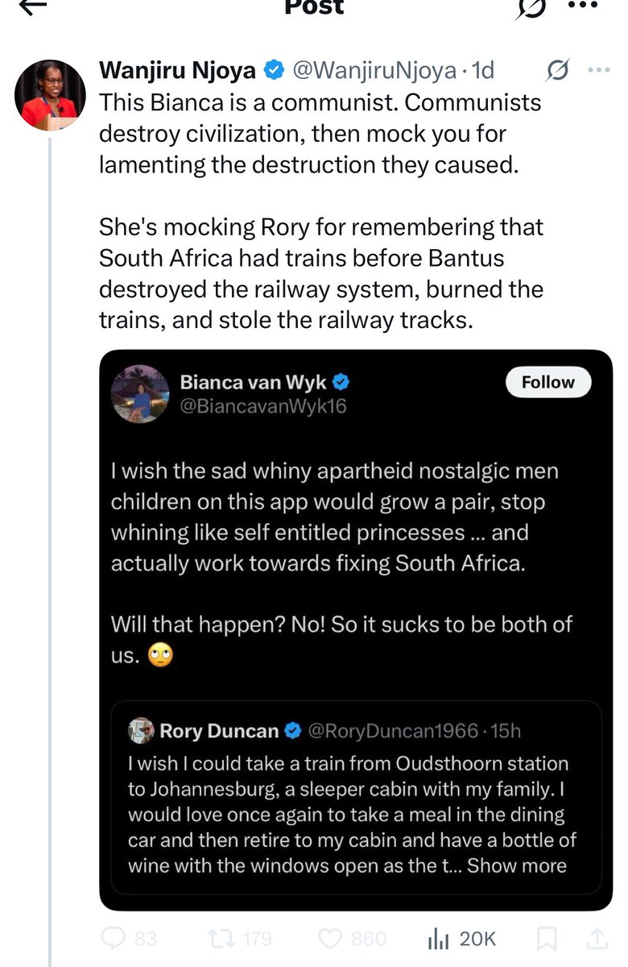Screen dimensions: 628x967
Task: Click the verified badge next to Wanjiru Njoya
Action: pyautogui.click(x=274, y=72)
